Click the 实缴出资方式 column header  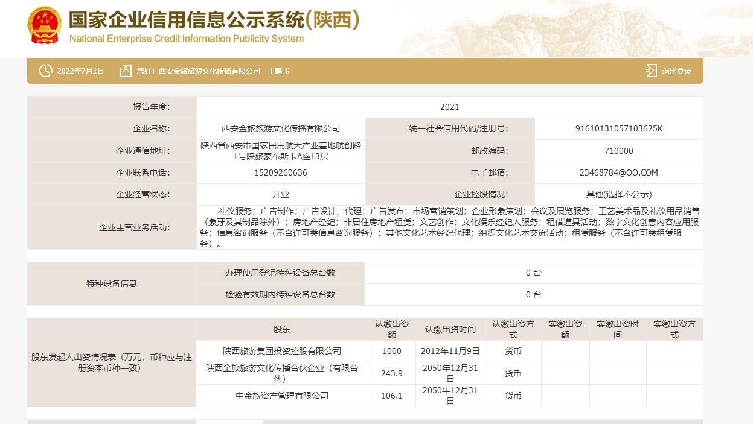(674, 329)
